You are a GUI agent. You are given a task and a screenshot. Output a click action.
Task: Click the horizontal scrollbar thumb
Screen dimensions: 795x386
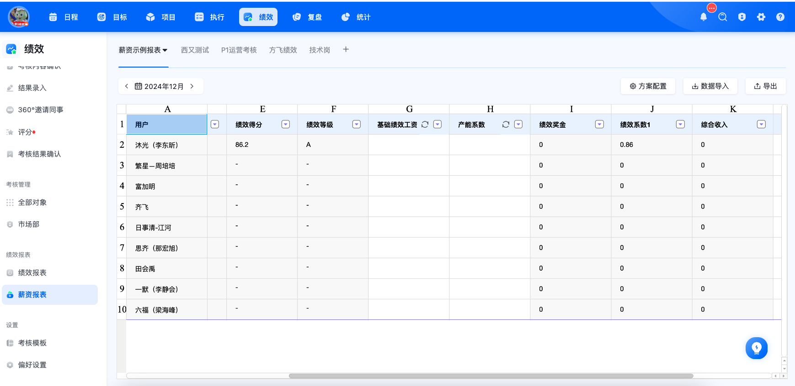click(491, 376)
